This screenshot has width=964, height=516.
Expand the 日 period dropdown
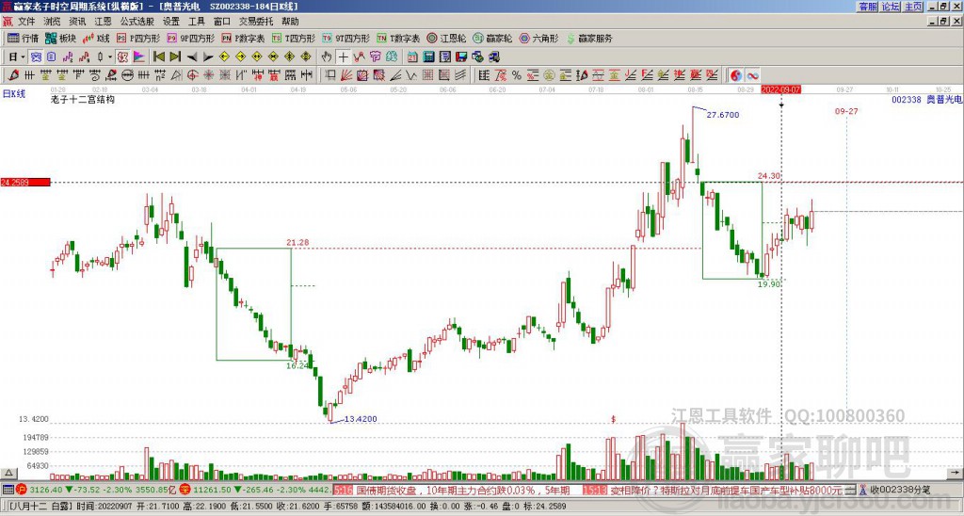[x=23, y=57]
